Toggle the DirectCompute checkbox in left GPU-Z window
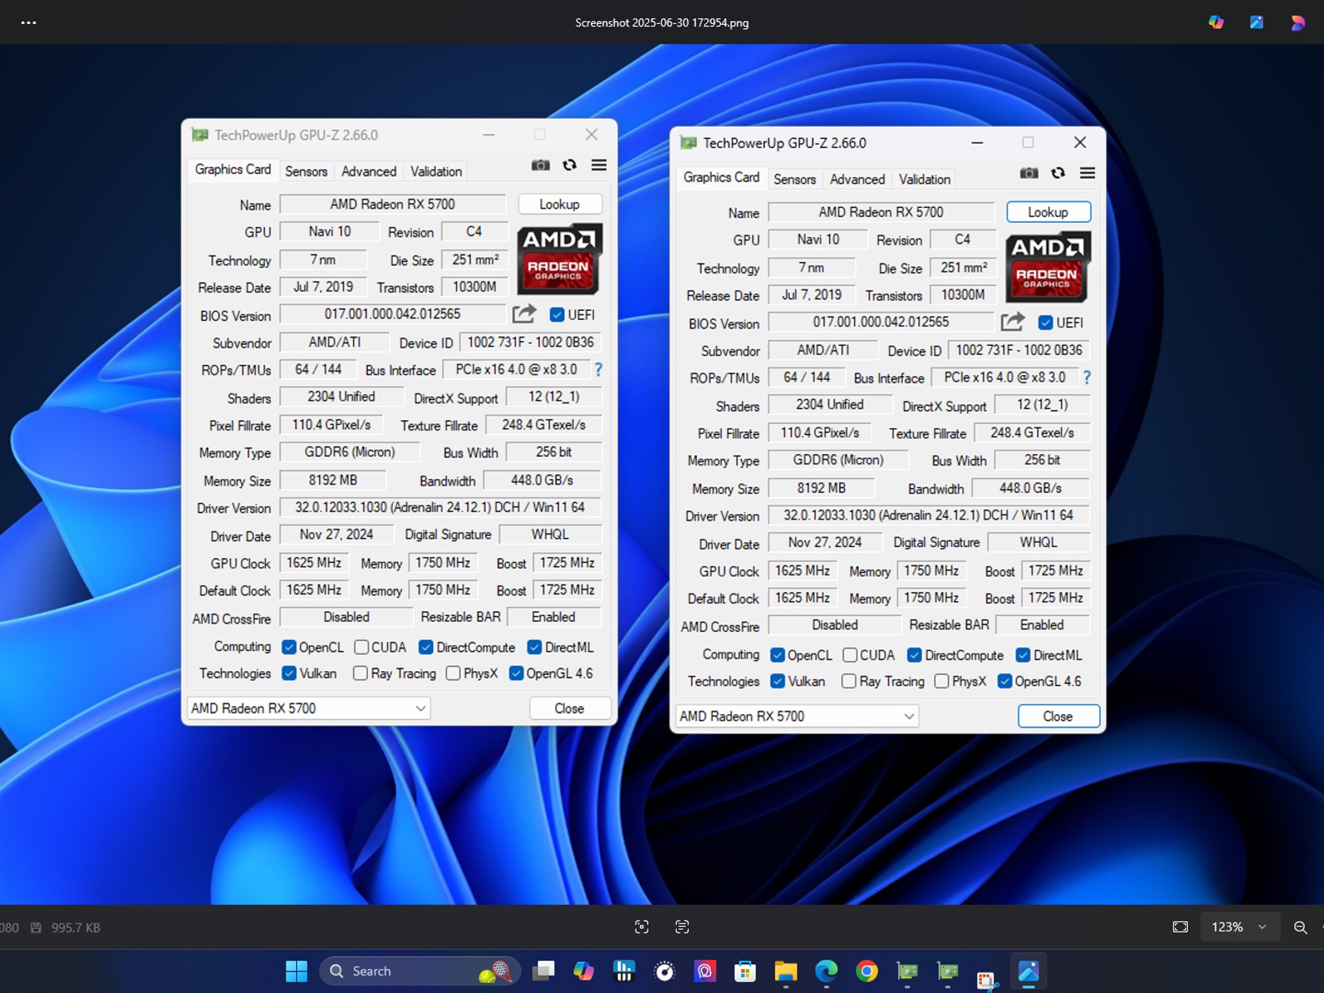The width and height of the screenshot is (1324, 993). tap(425, 647)
